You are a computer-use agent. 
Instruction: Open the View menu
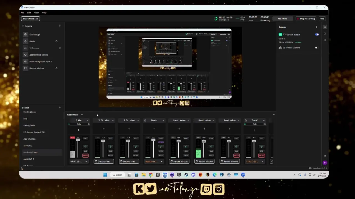[36, 12]
